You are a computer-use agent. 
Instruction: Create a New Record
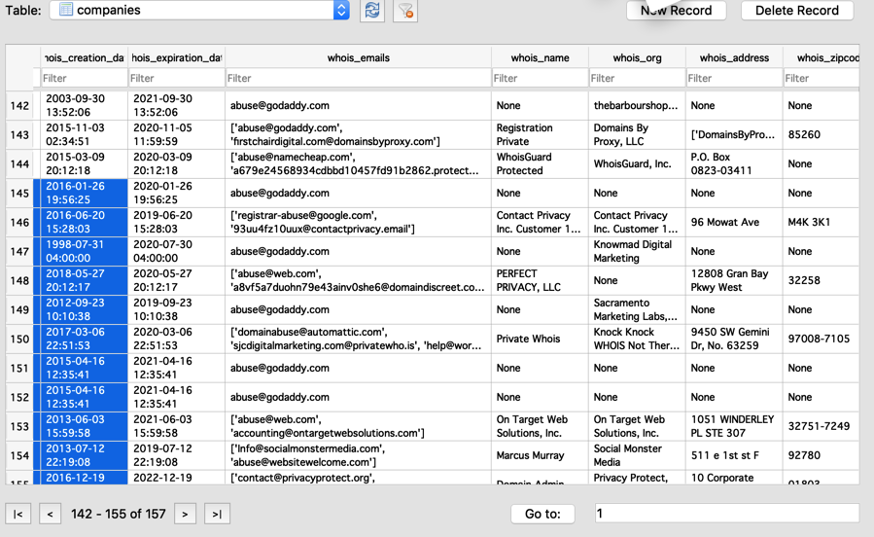pyautogui.click(x=676, y=10)
